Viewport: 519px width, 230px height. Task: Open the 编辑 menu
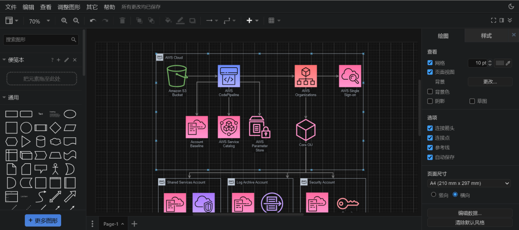(28, 7)
